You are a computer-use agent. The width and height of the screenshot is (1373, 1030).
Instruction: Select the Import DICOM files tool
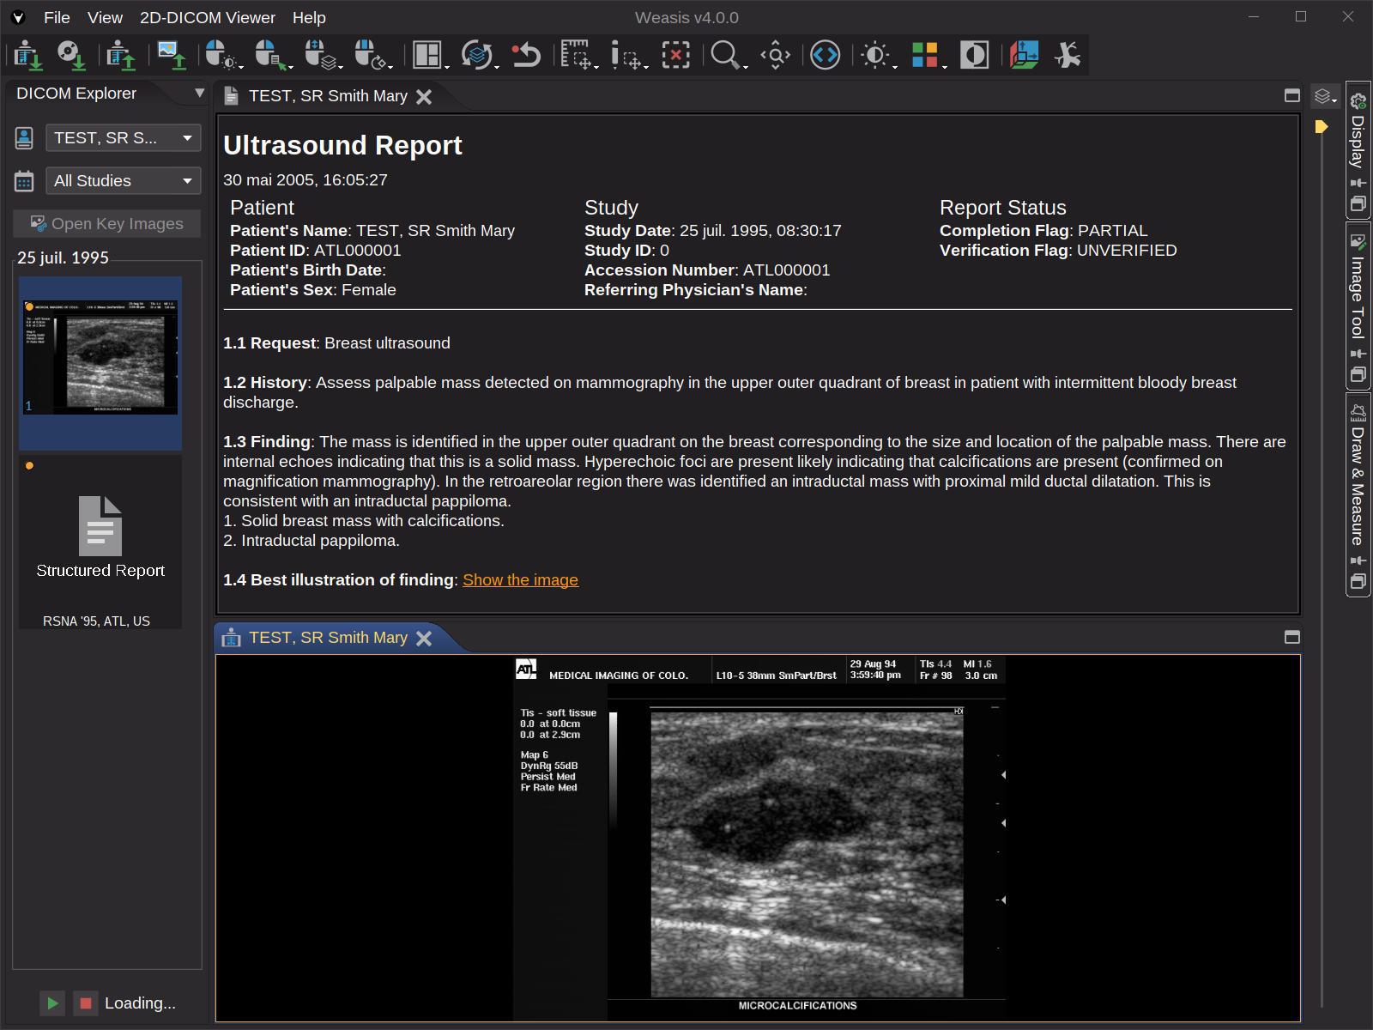pyautogui.click(x=26, y=55)
